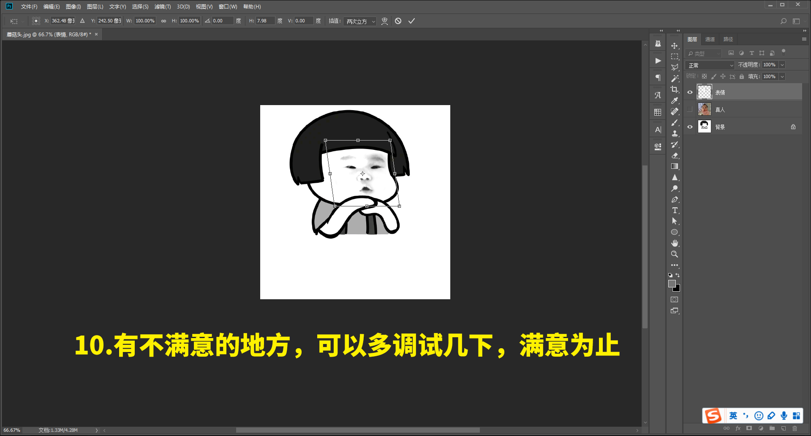
Task: Open the search icon in options bar
Action: [784, 21]
